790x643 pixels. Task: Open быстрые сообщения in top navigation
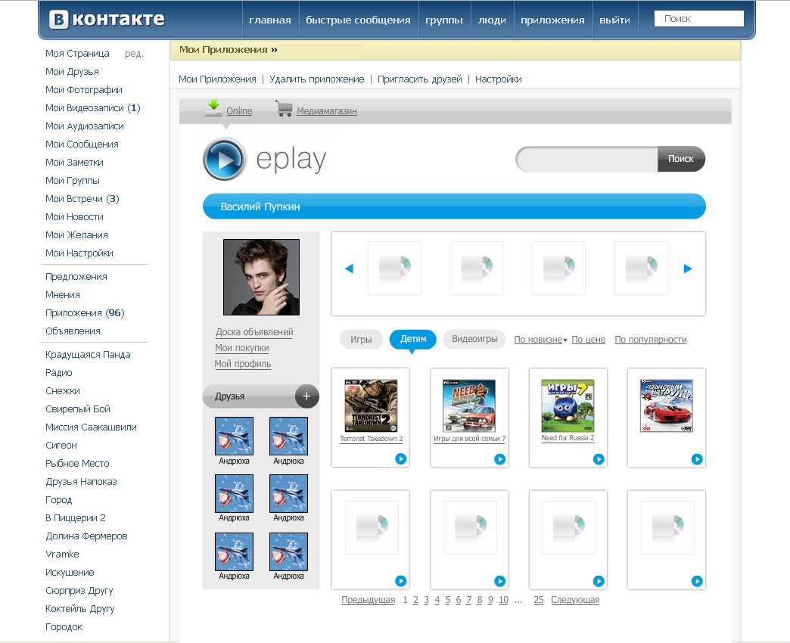tap(358, 20)
